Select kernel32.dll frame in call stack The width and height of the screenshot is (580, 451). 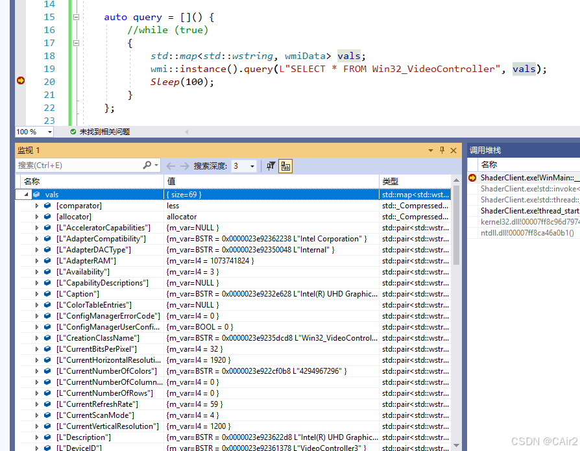(529, 222)
